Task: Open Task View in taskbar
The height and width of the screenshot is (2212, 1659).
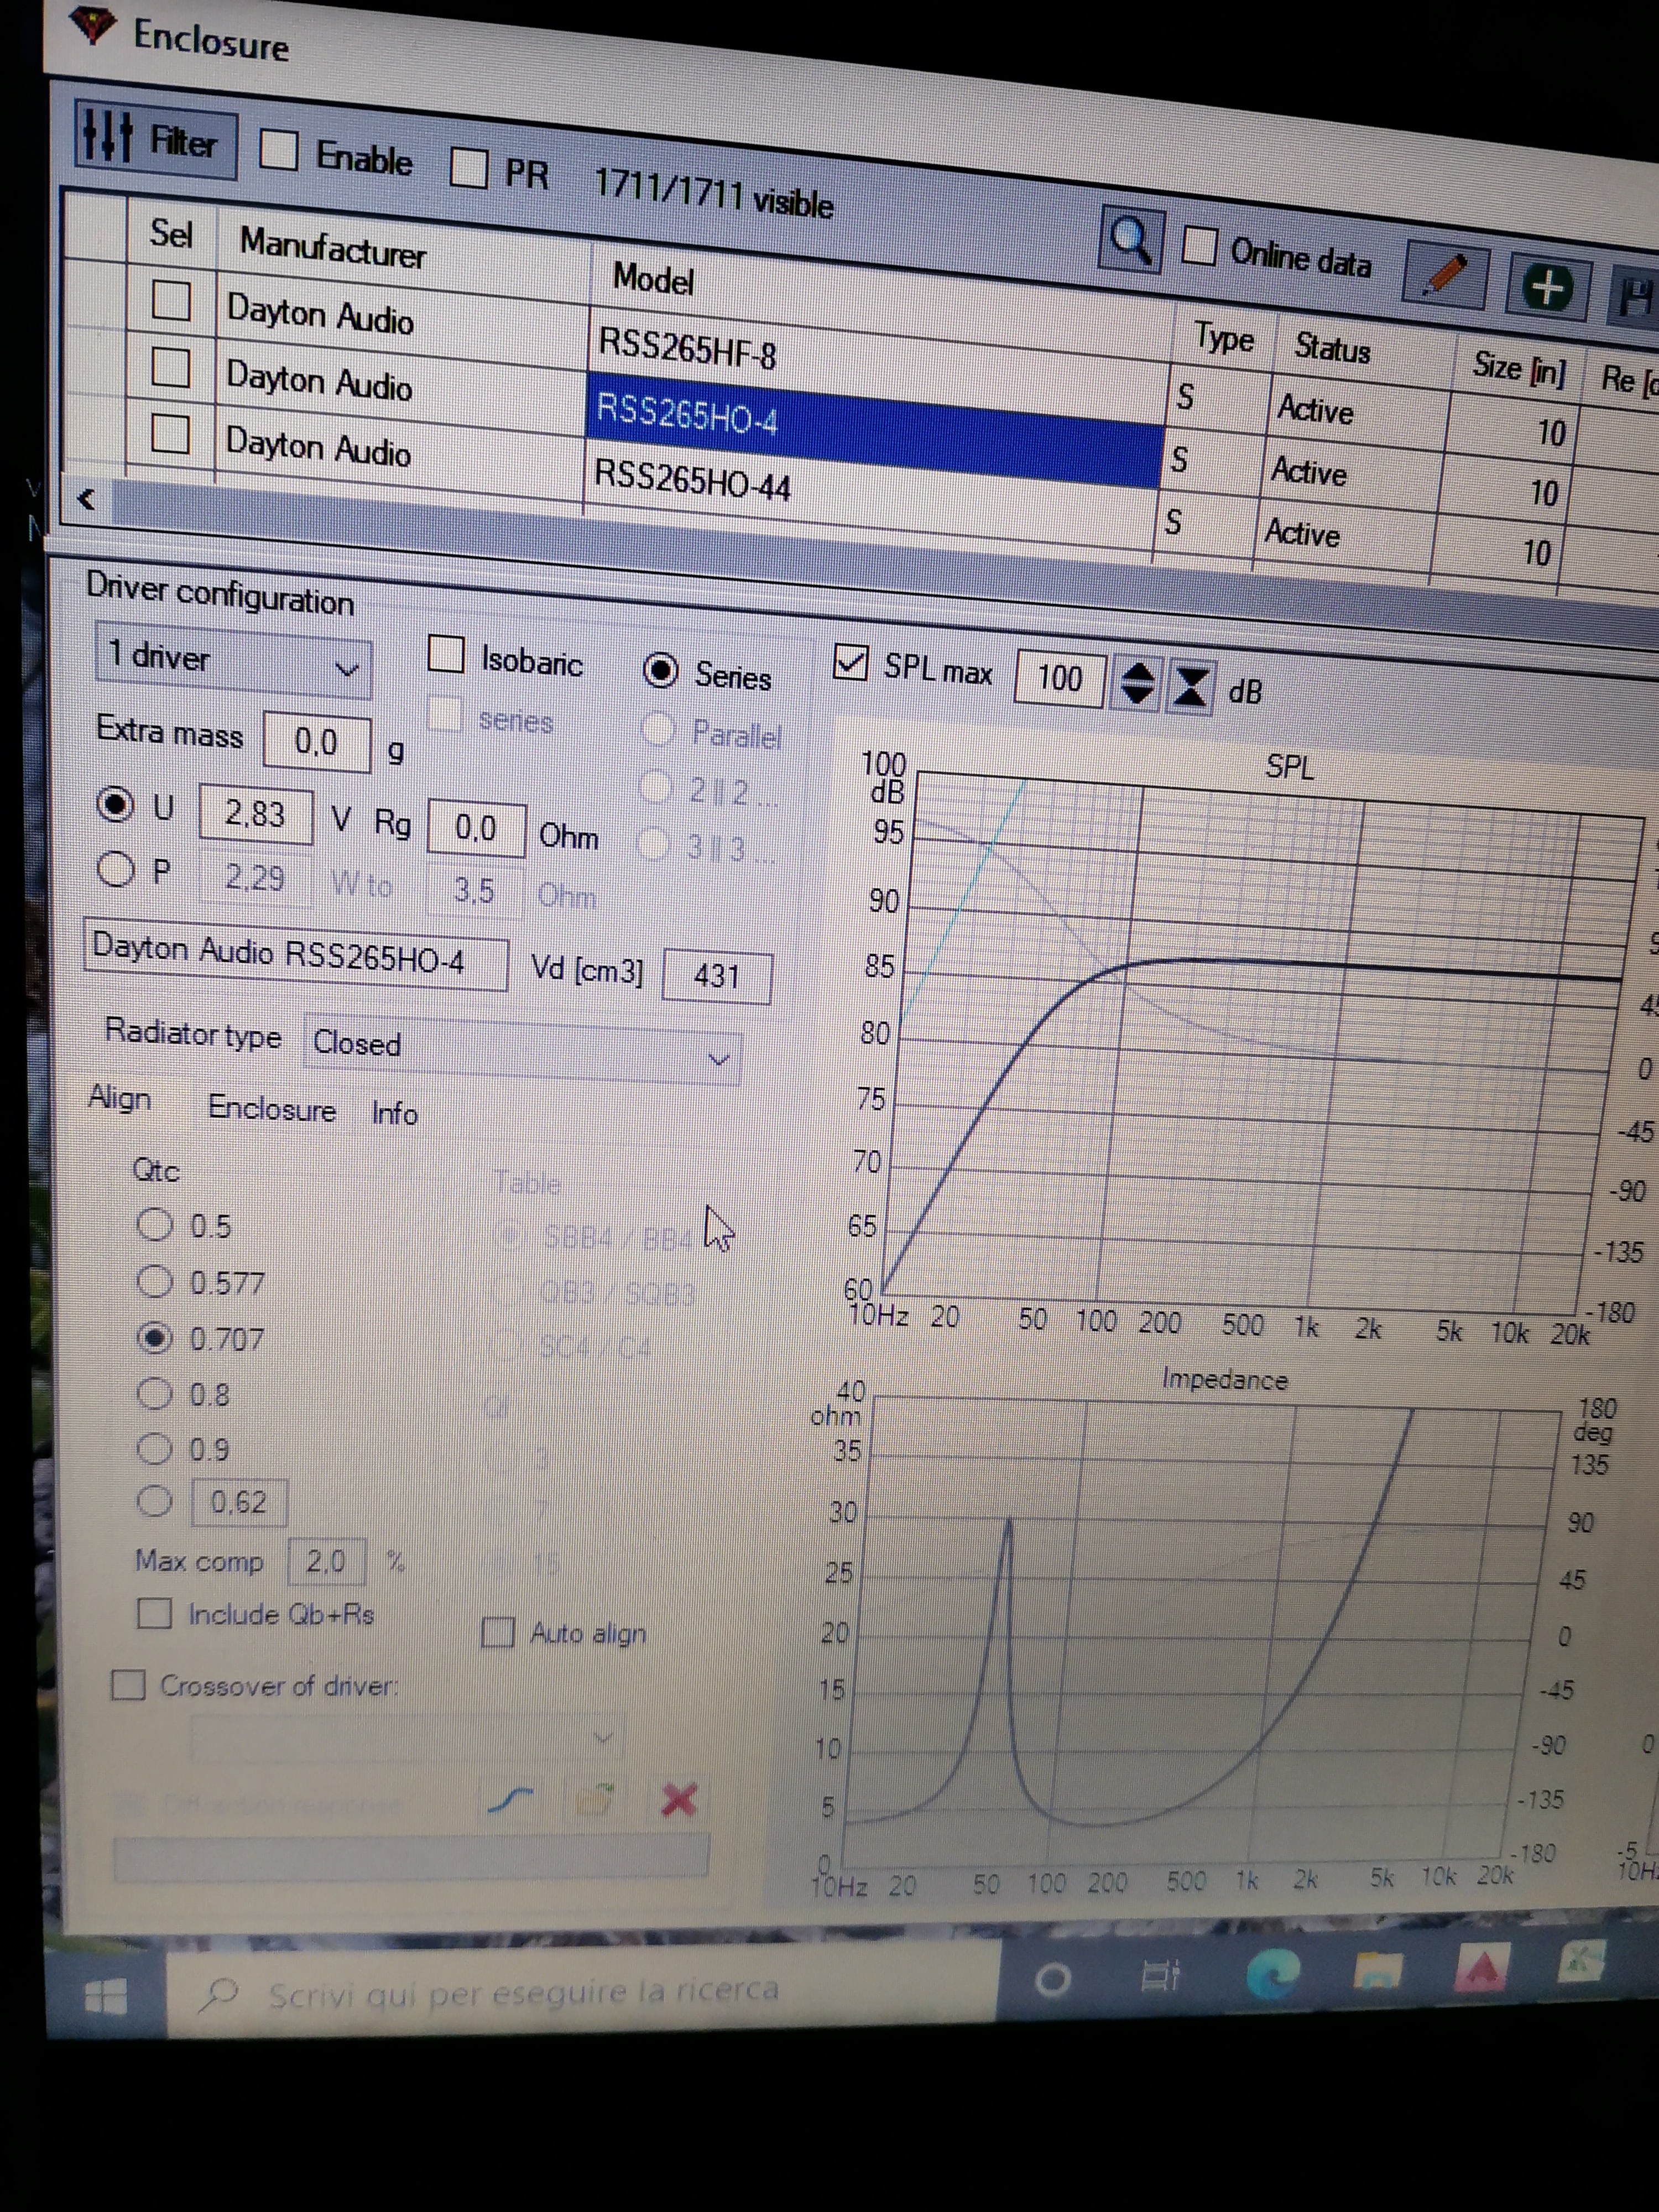Action: click(x=1161, y=1975)
